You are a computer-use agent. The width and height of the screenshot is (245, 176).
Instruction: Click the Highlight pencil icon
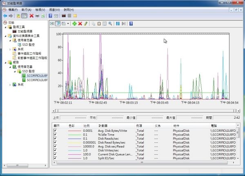coord(86,24)
